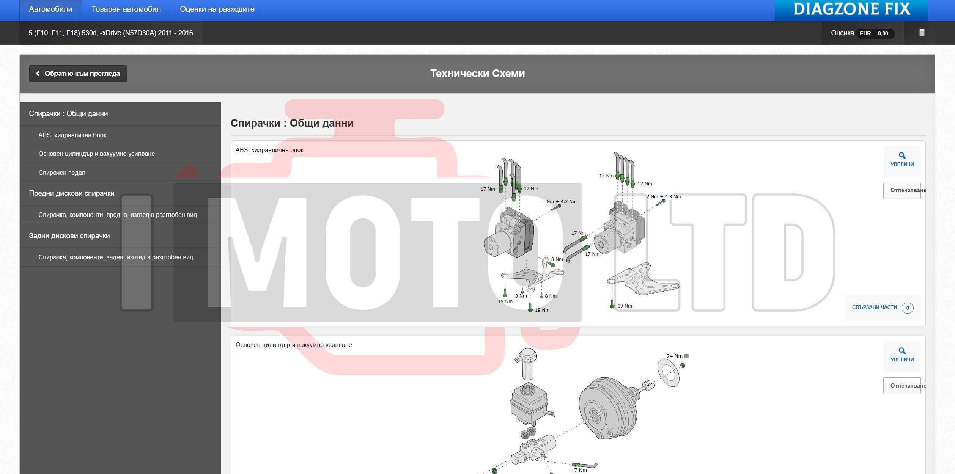Click the ABS, хидравличен блок panel title
This screenshot has height=474, width=955.
(x=269, y=150)
